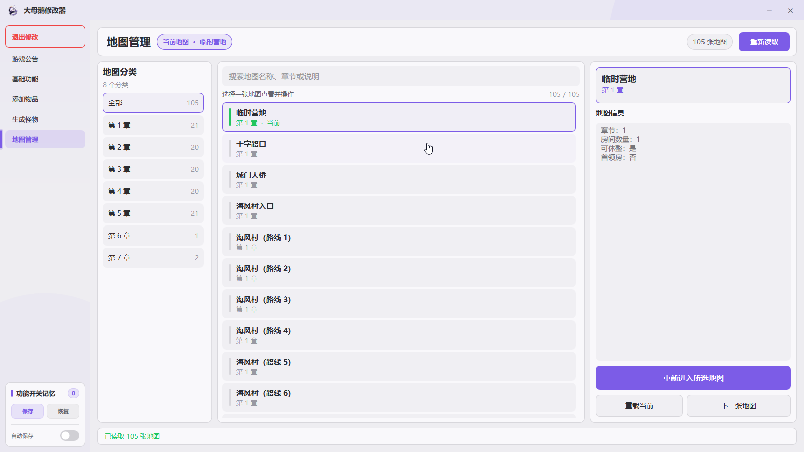Open 添加物品 sidebar page

click(x=45, y=99)
